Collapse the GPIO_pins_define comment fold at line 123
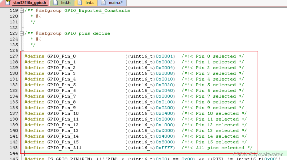This screenshot has height=160, width=287. click(22, 33)
